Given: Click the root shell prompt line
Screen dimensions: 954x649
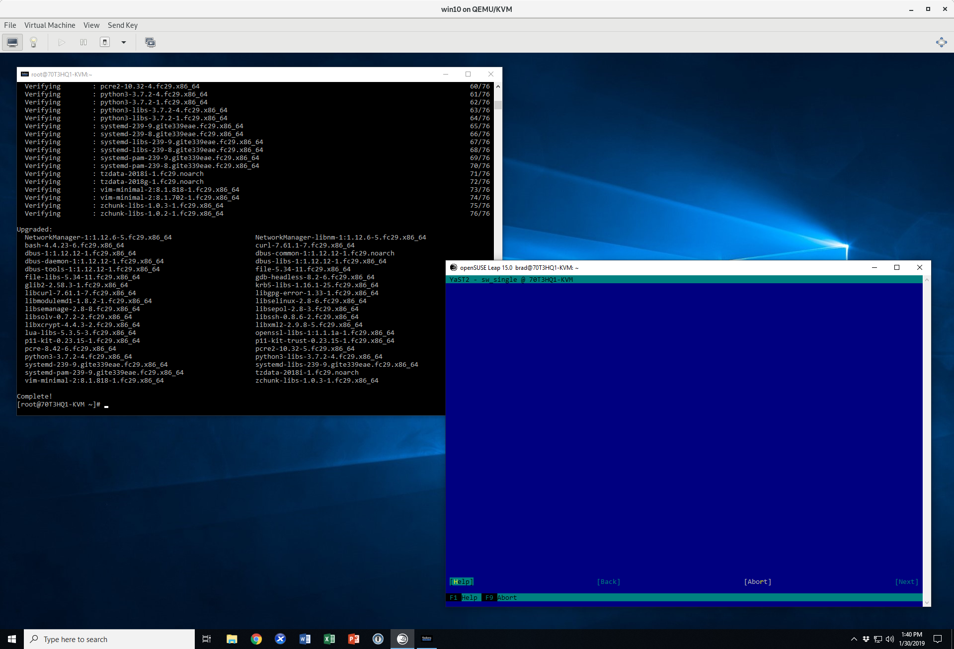Looking at the screenshot, I should 59,404.
